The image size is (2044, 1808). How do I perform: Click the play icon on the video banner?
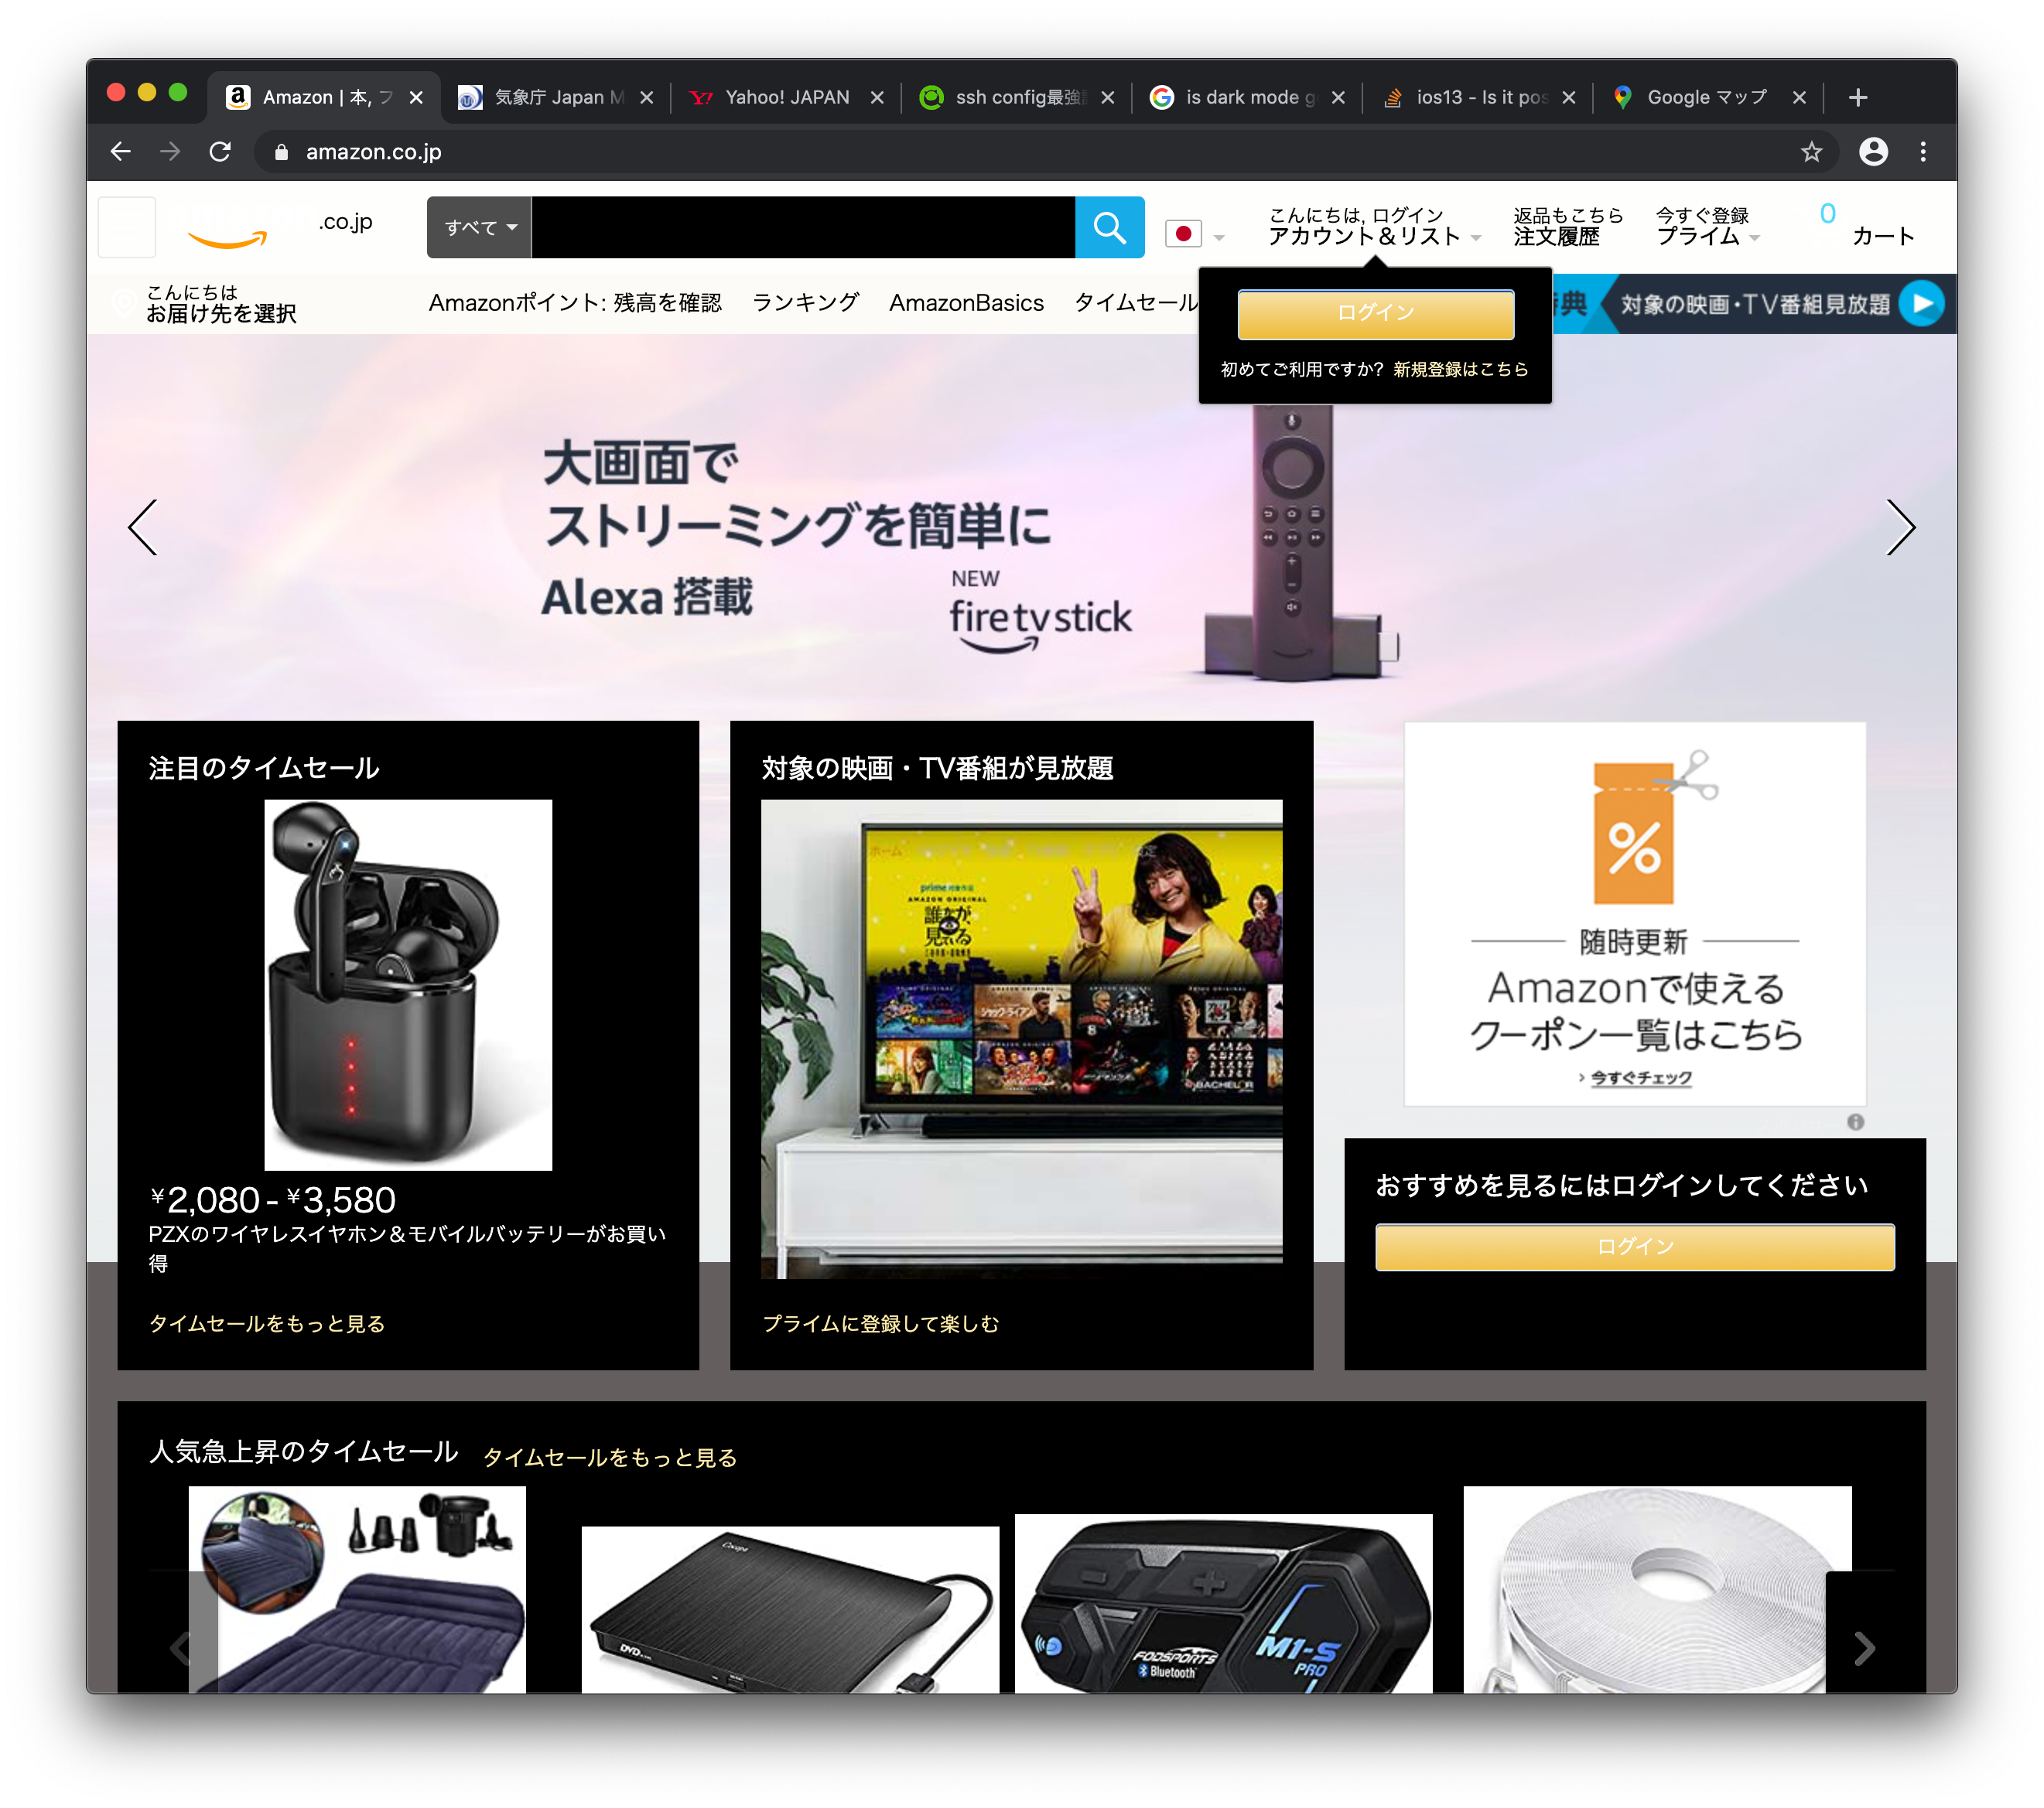tap(1921, 304)
